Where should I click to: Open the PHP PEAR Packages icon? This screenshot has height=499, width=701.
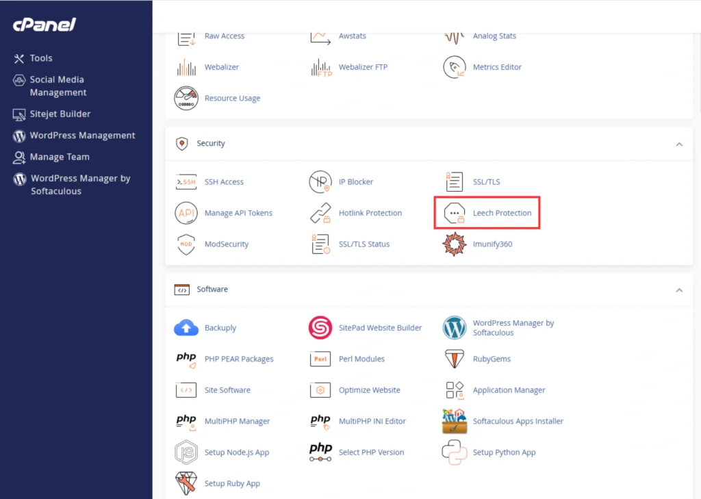[186, 359]
